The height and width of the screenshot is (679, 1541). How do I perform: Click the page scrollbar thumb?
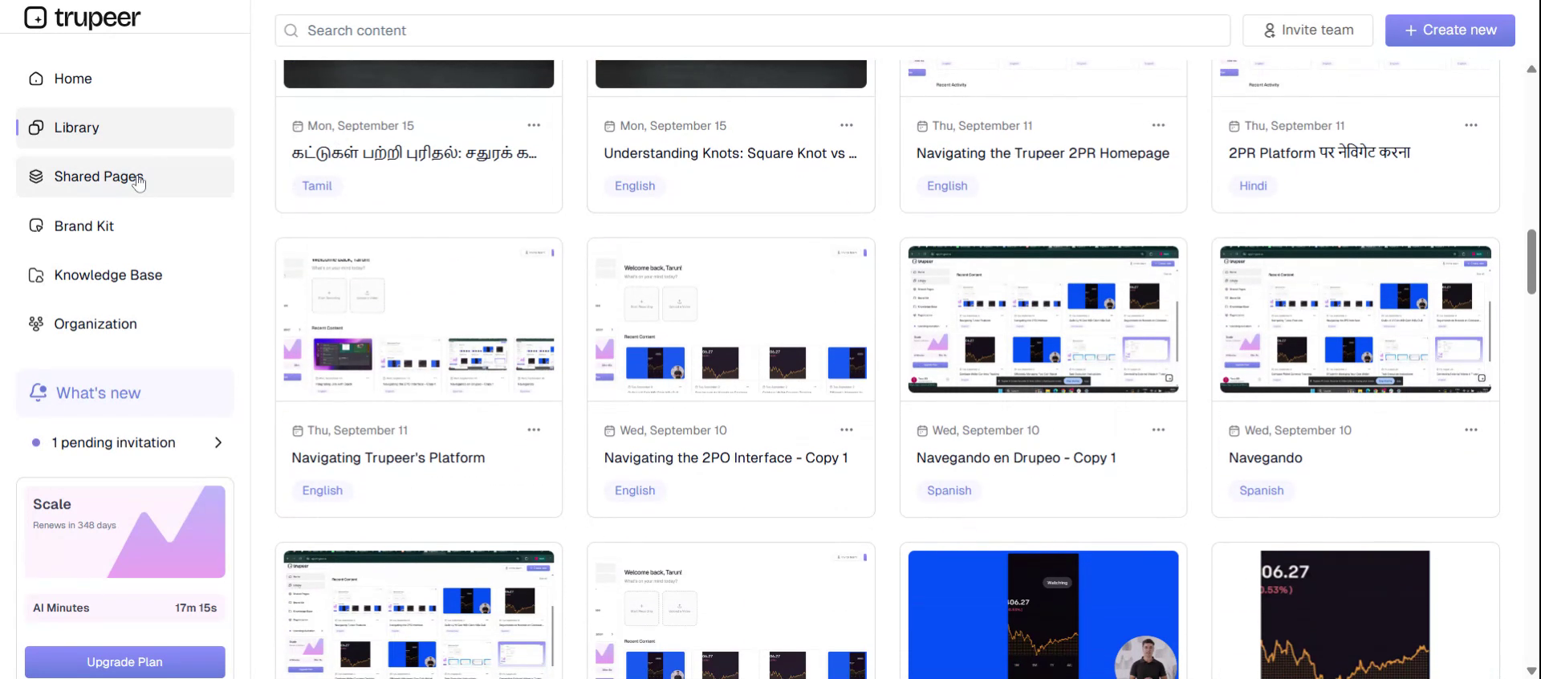click(1531, 262)
